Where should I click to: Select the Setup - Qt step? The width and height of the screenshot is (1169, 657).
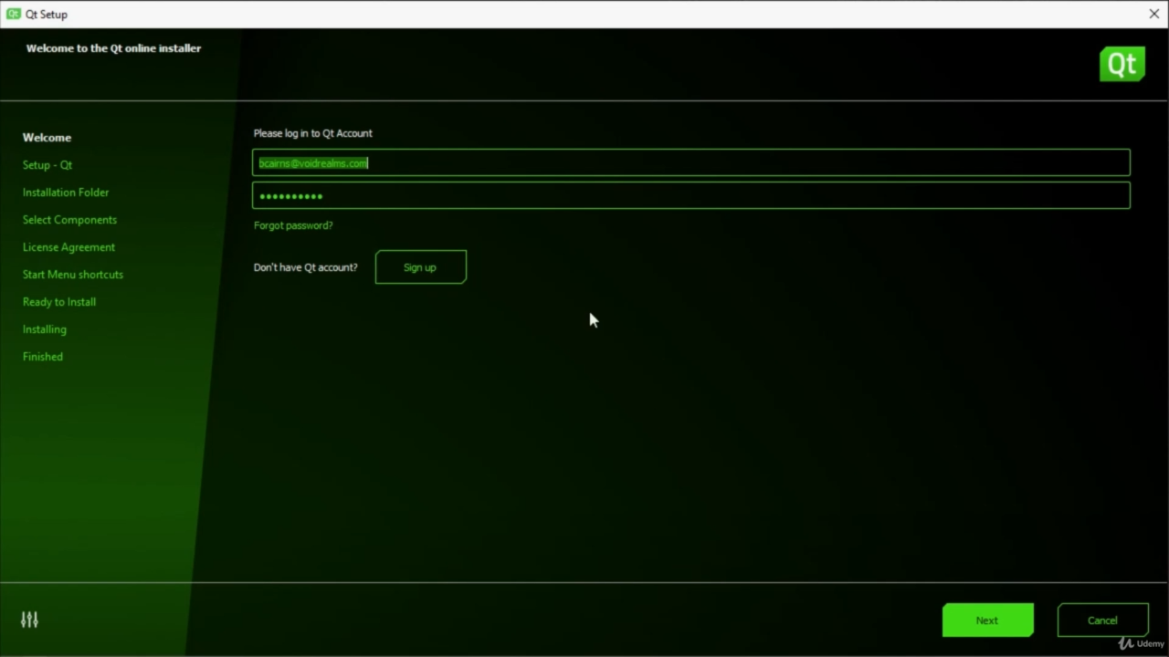tap(47, 165)
